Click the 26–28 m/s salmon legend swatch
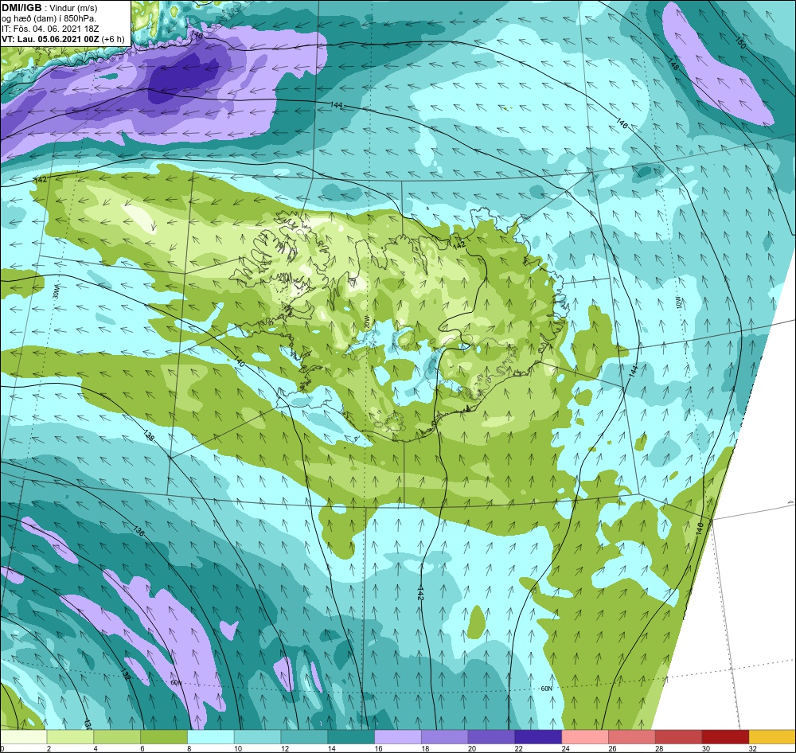Viewport: 796px width, 753px height. pos(632,737)
